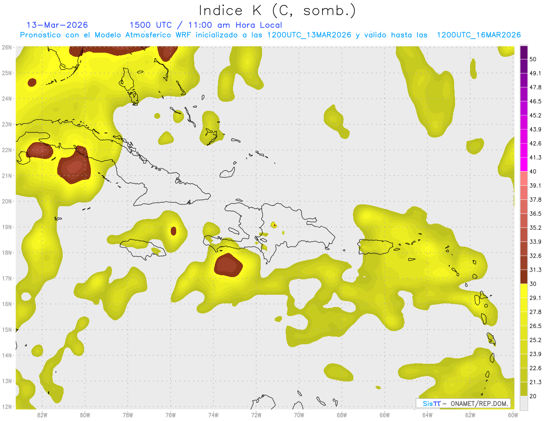545x421 pixels.
Task: Click the "1200UTC_16MAR2026" valid-until time text
Action: coord(479,35)
